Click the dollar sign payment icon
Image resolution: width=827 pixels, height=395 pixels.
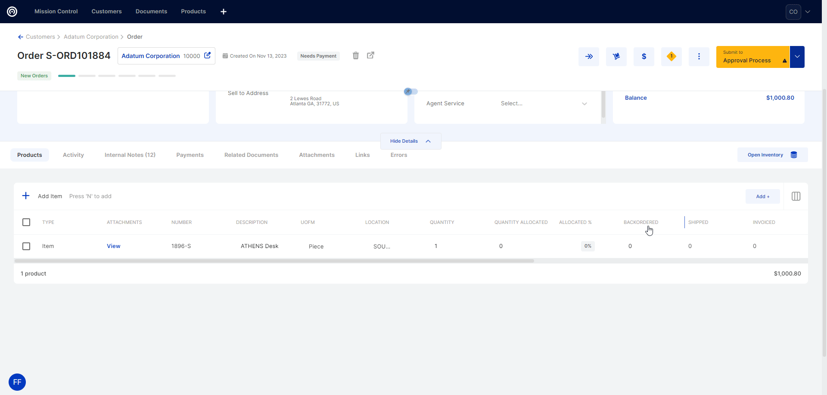click(644, 57)
